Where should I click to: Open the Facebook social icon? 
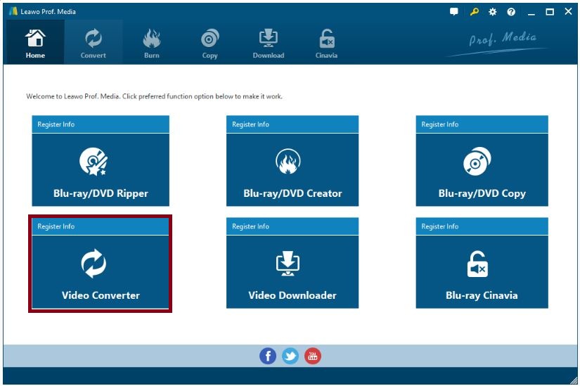click(268, 356)
